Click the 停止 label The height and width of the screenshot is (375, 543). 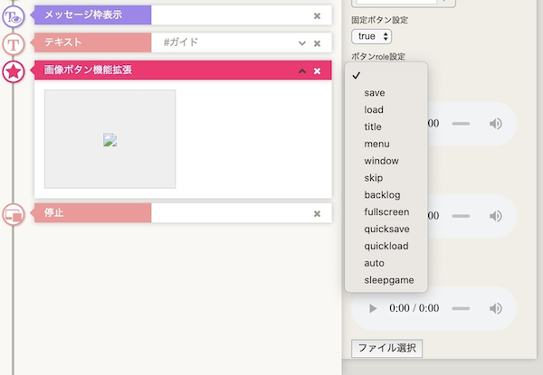point(53,212)
